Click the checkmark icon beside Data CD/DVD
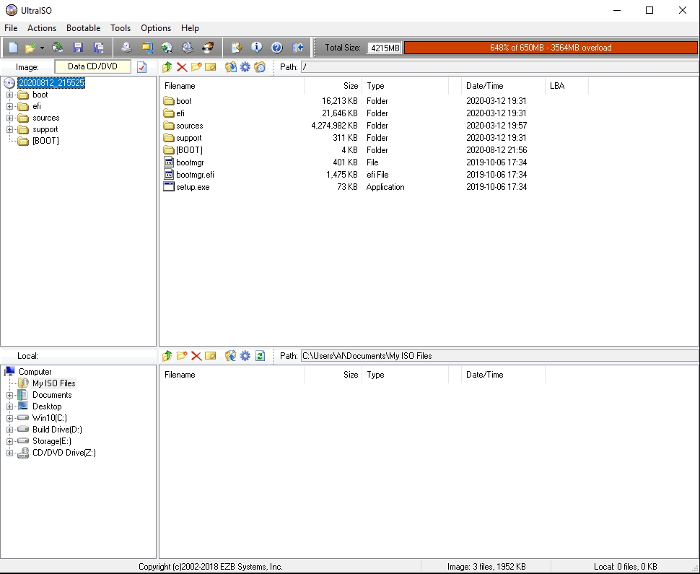The image size is (700, 574). click(142, 67)
